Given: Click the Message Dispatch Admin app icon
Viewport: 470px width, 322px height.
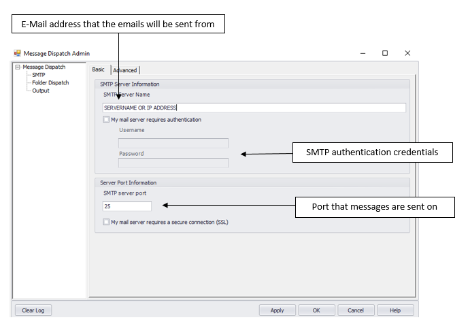Looking at the screenshot, I should click(18, 53).
